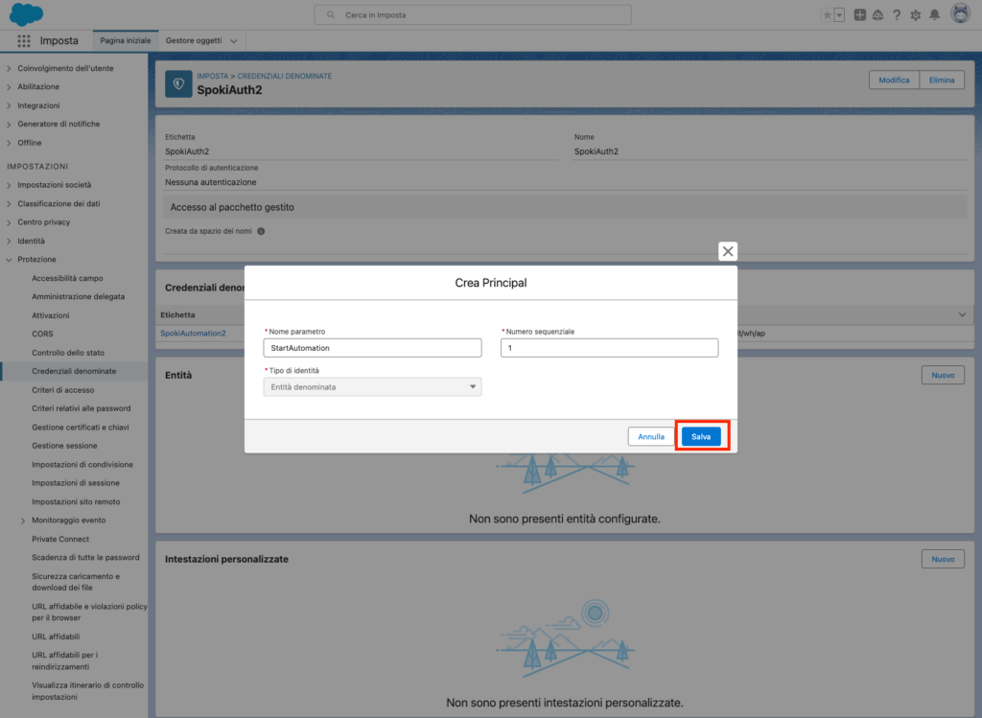Click the Salva button
The width and height of the screenshot is (982, 718).
click(701, 436)
